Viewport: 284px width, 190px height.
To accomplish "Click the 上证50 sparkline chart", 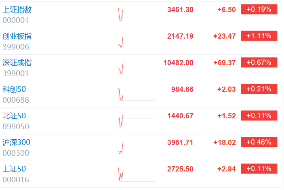I will click(137, 174).
